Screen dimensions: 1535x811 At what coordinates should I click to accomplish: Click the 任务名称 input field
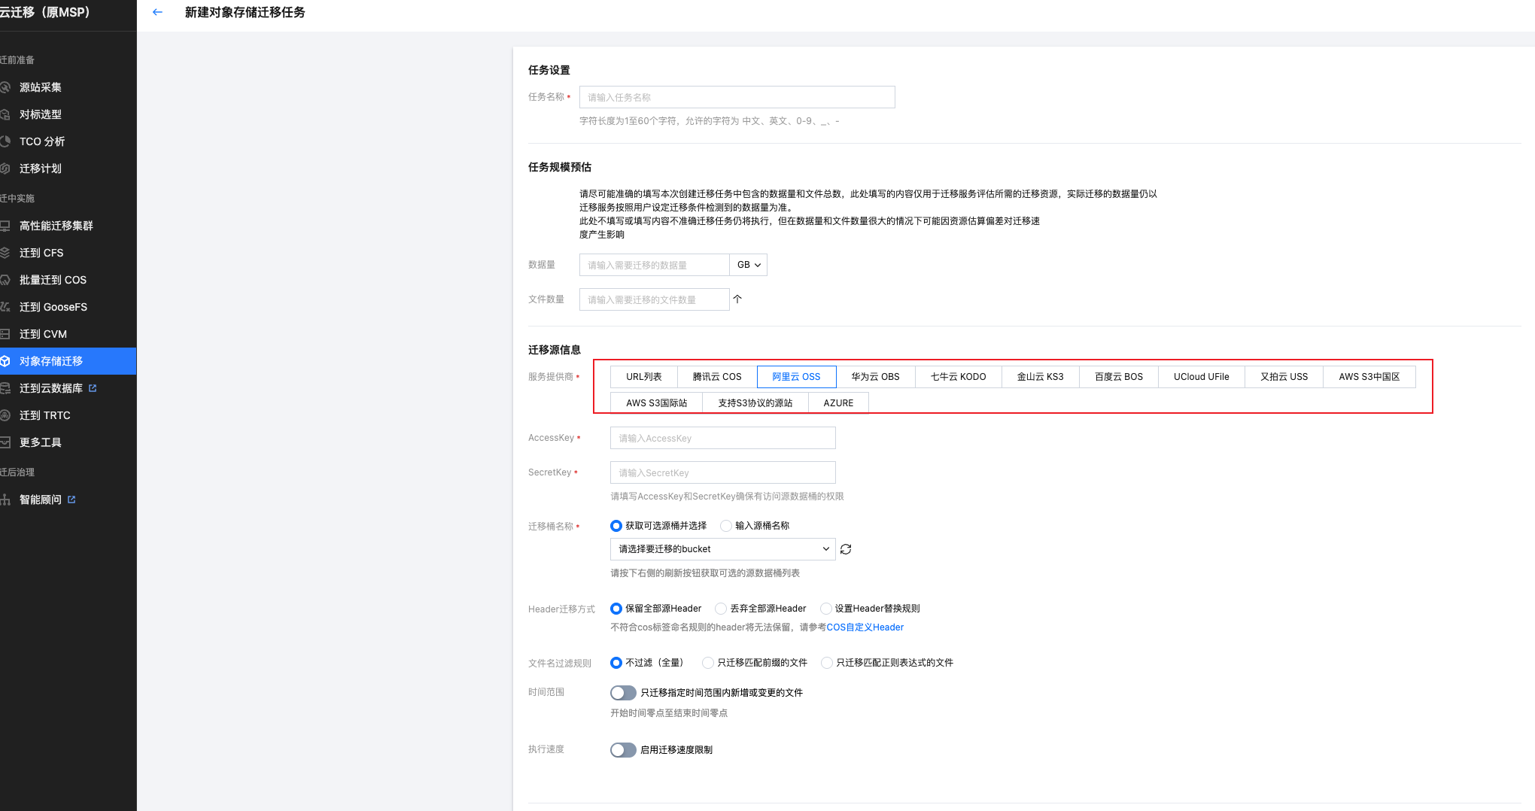736,96
